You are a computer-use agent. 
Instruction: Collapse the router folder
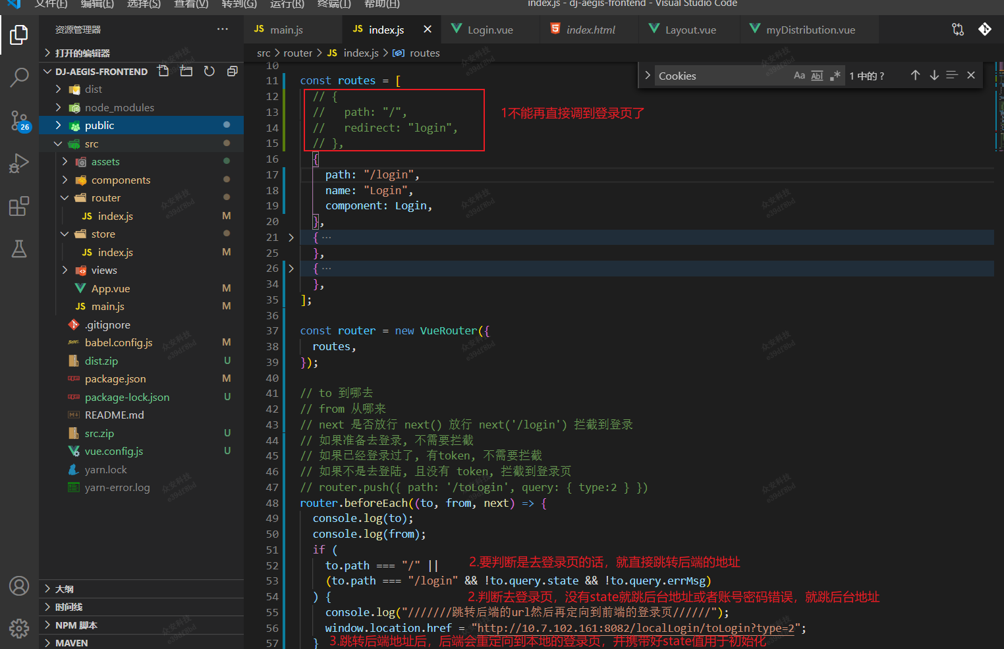tap(65, 197)
